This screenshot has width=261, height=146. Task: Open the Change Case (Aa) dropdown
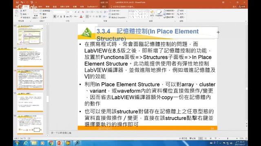click(75, 17)
